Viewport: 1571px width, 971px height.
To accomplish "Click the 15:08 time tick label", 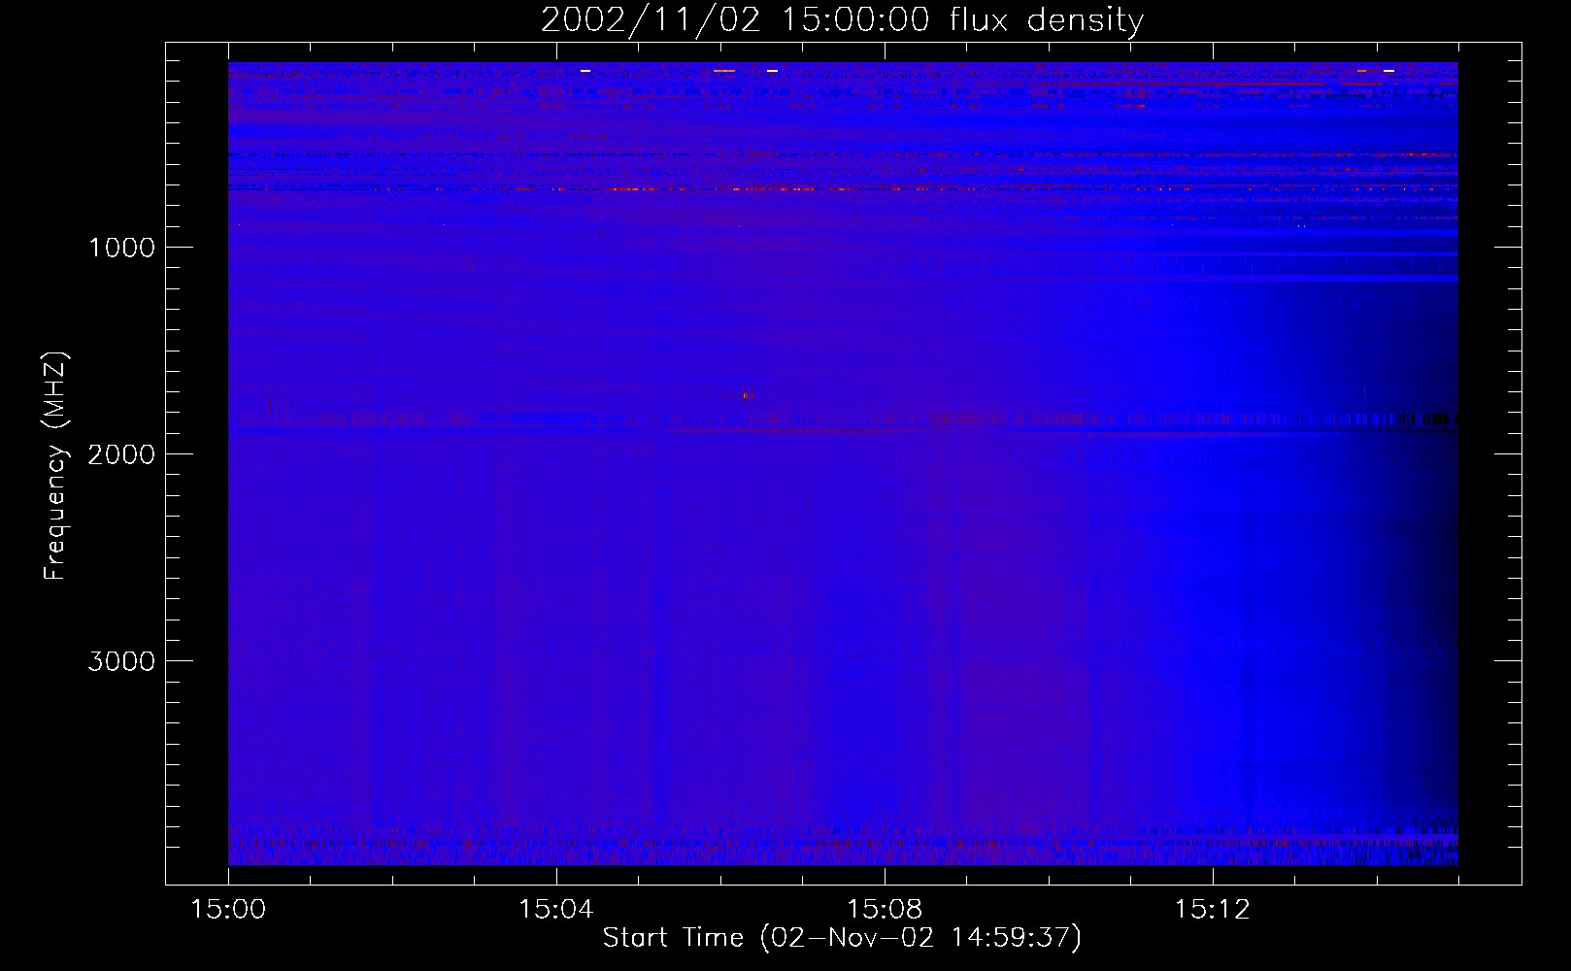I will click(885, 910).
